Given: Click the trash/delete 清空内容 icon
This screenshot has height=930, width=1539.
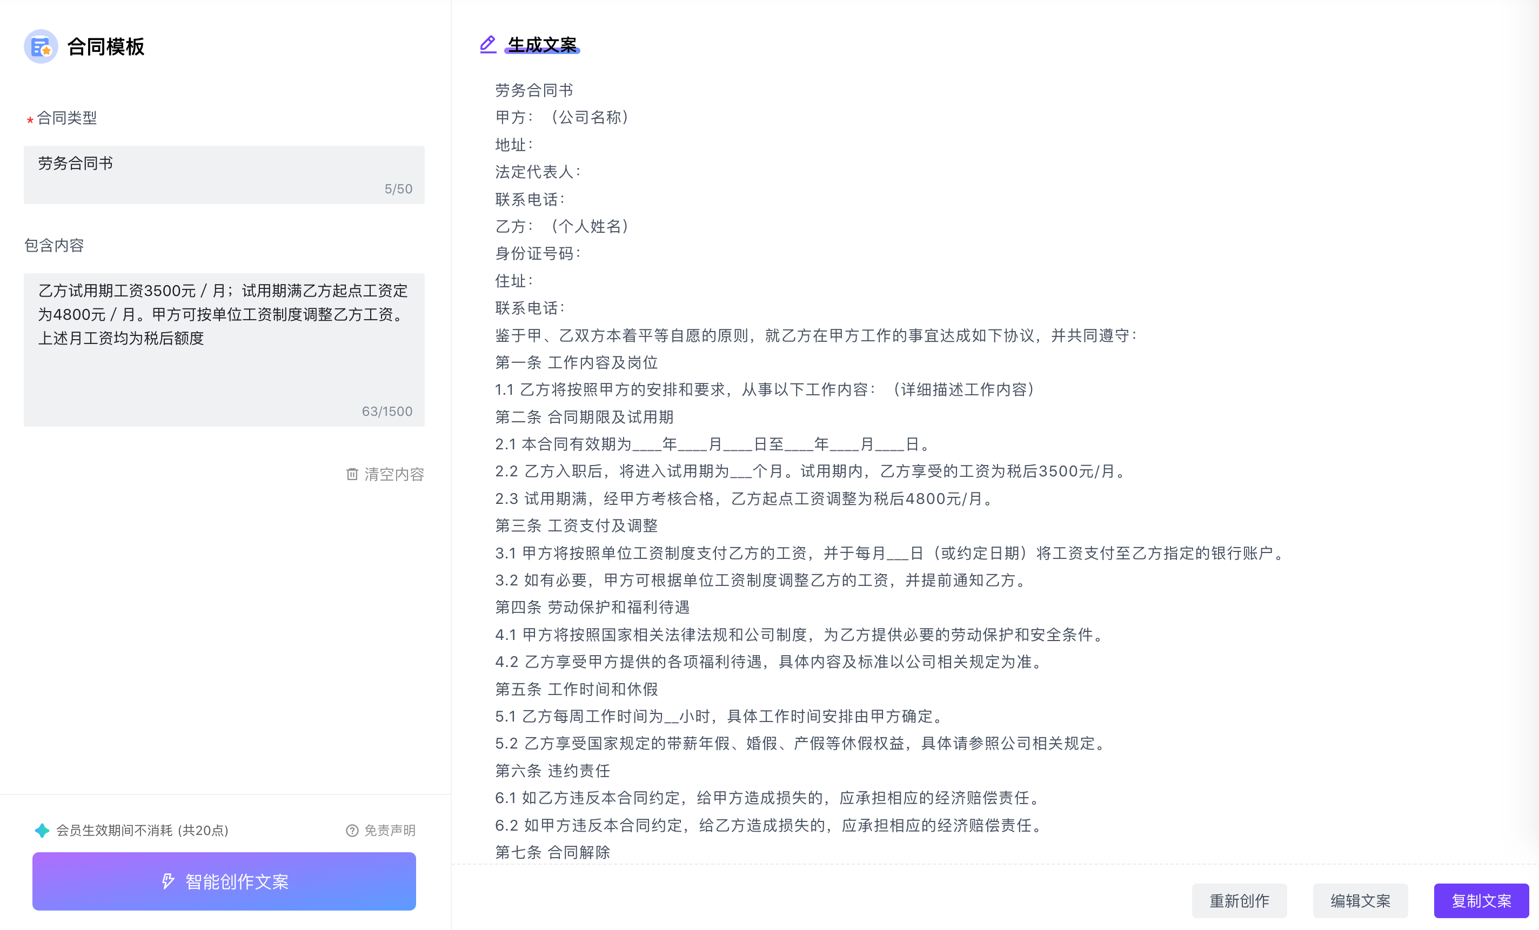Looking at the screenshot, I should click(347, 475).
